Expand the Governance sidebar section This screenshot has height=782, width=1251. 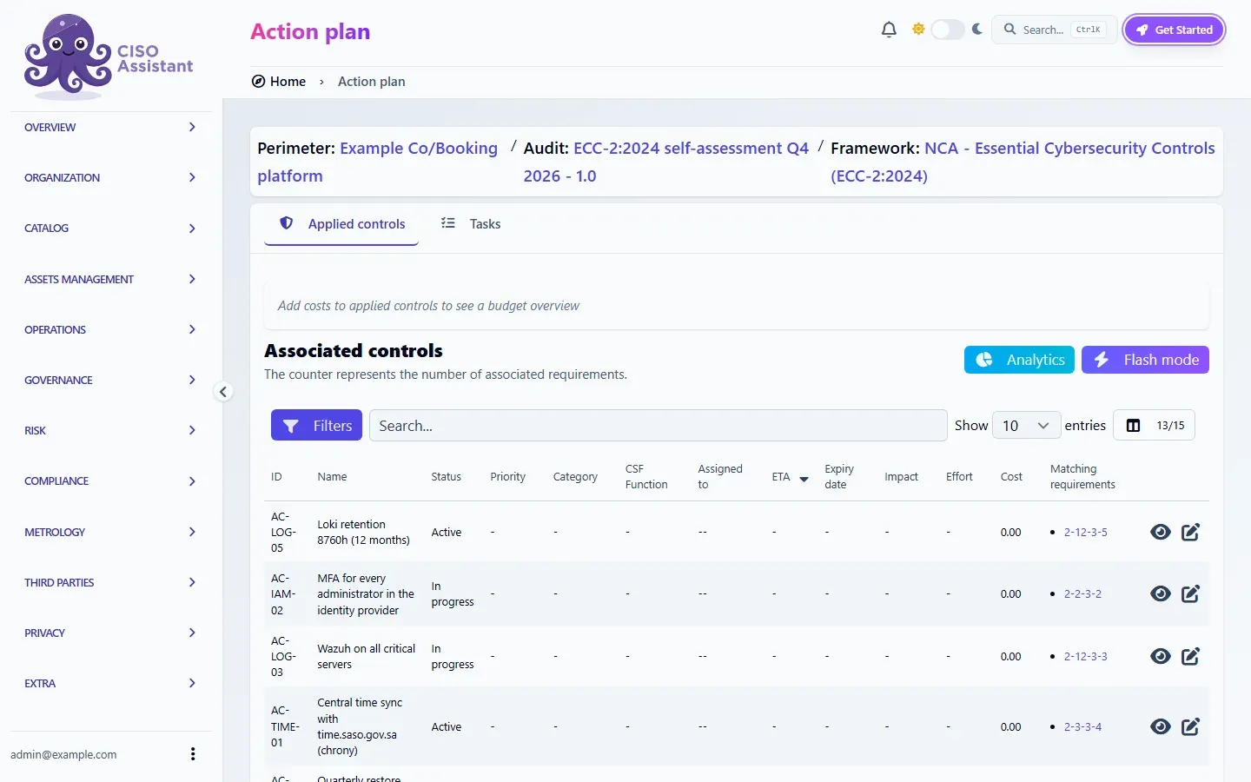coord(111,380)
